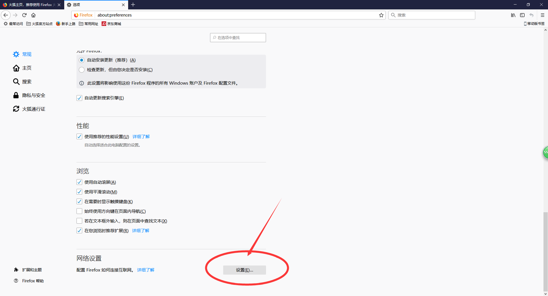The image size is (548, 296).
Task: Click the green floating badge at right edge
Action: point(545,152)
